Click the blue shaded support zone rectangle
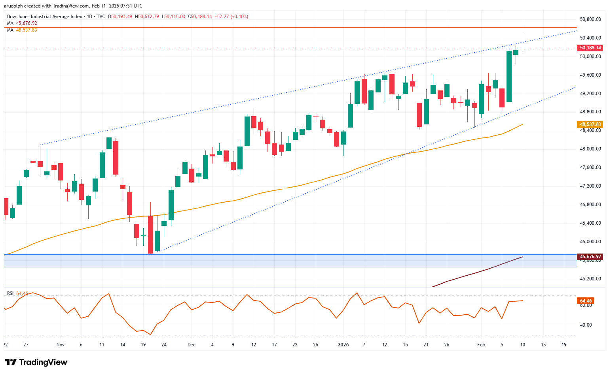Image resolution: width=609 pixels, height=374 pixels. click(277, 261)
